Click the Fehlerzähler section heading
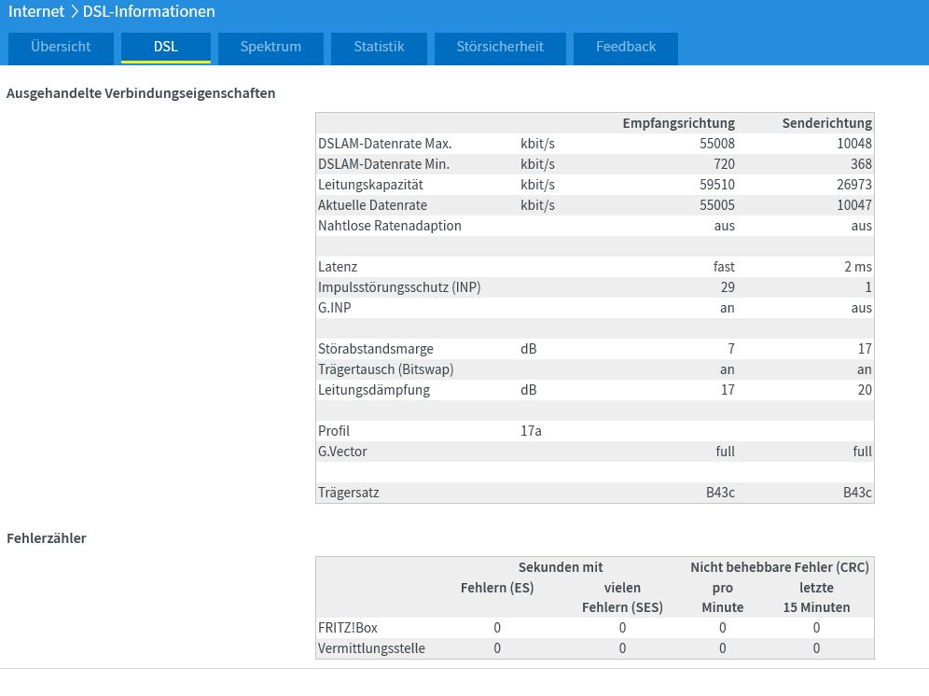Viewport: 929px width, 696px height. [x=47, y=538]
